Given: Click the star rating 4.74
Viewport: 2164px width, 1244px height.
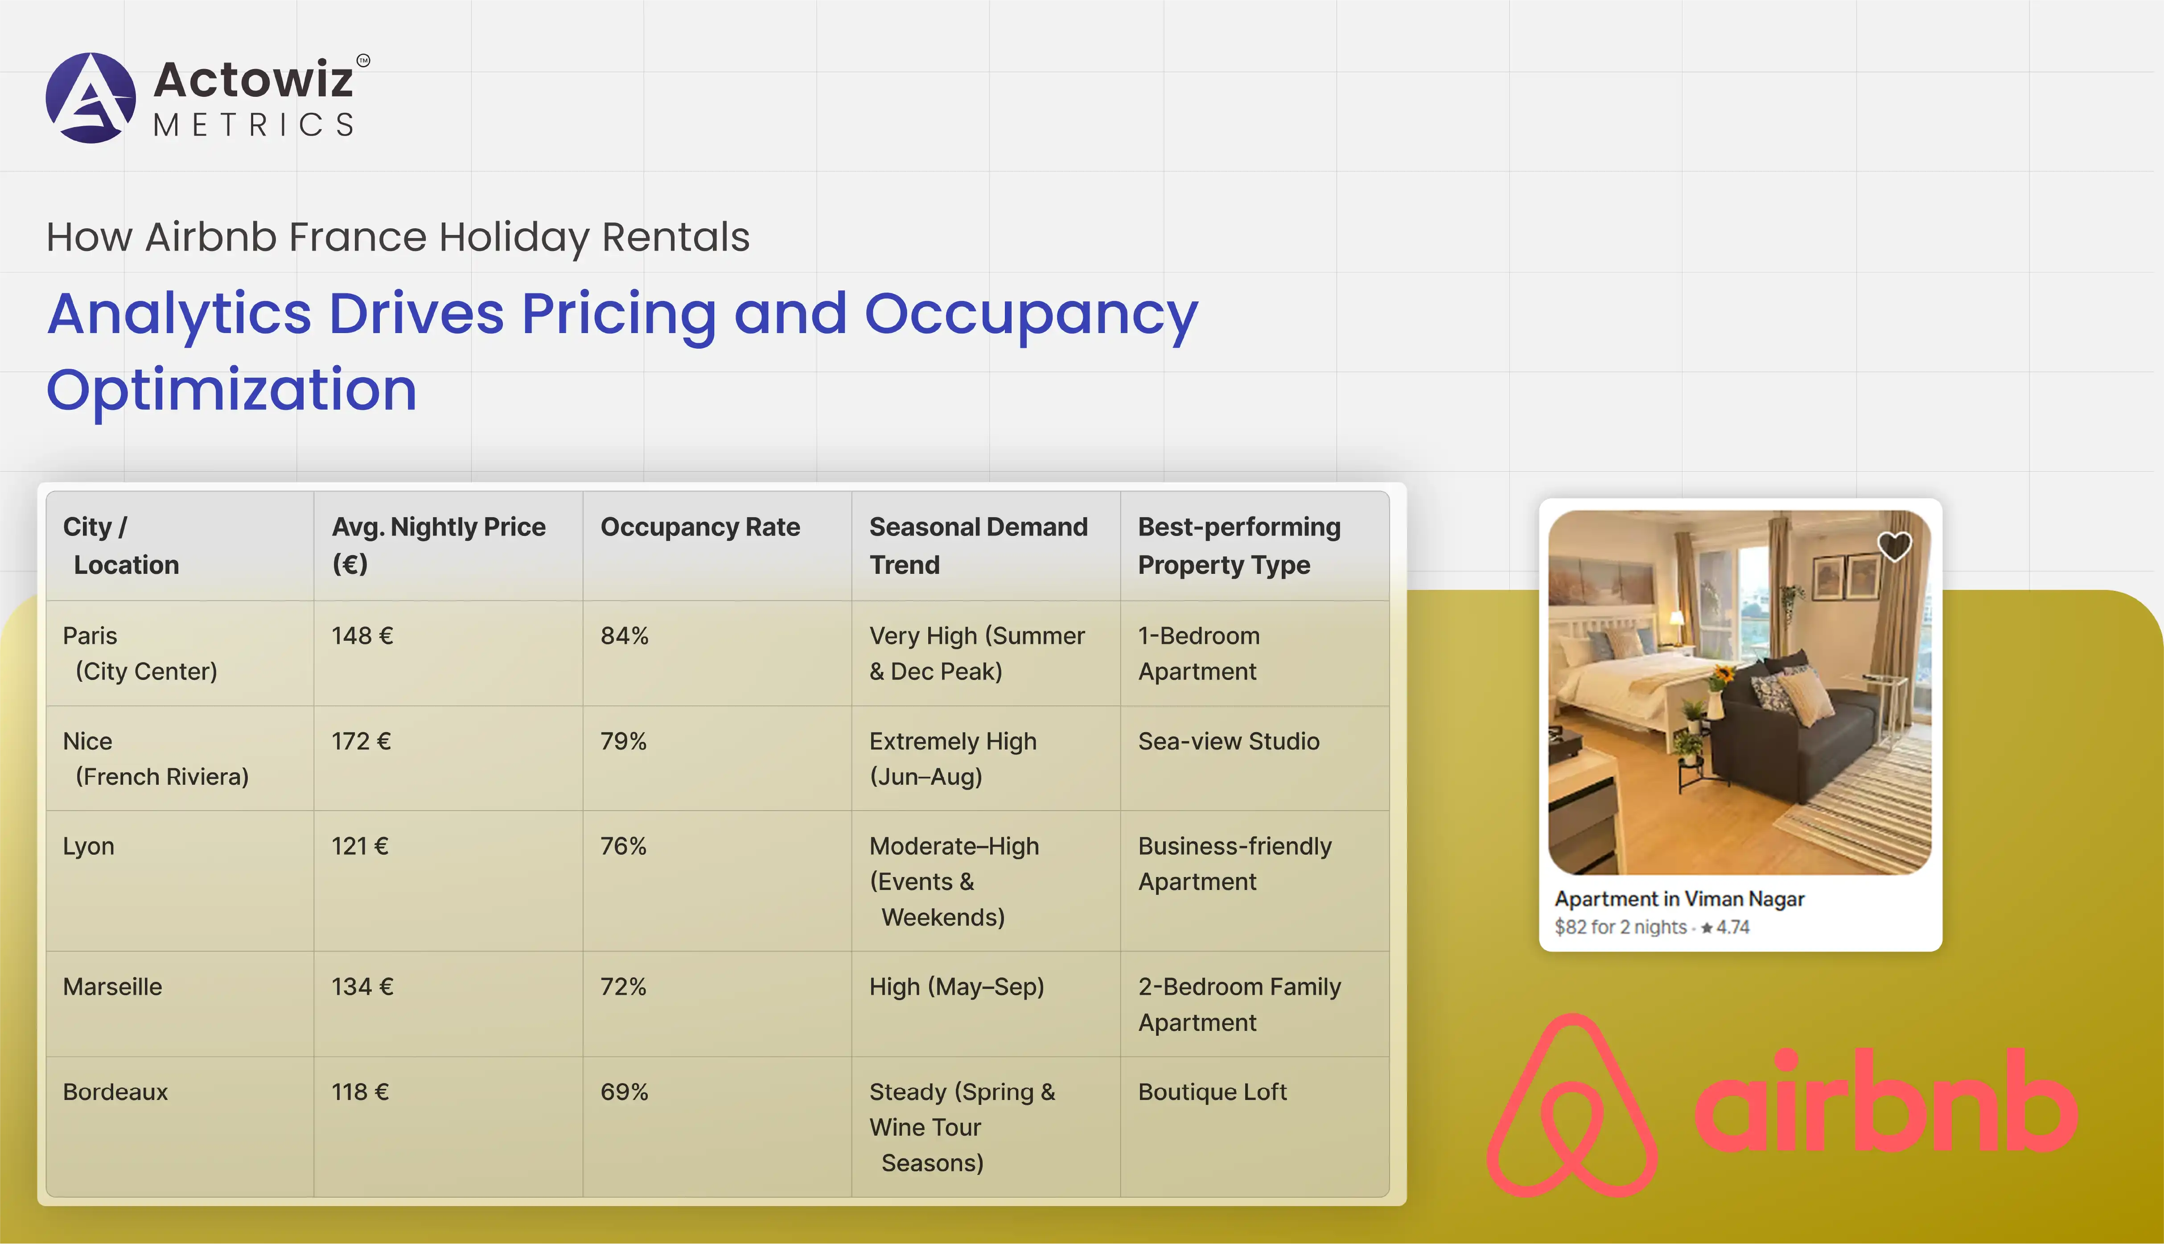Looking at the screenshot, I should tap(1726, 927).
